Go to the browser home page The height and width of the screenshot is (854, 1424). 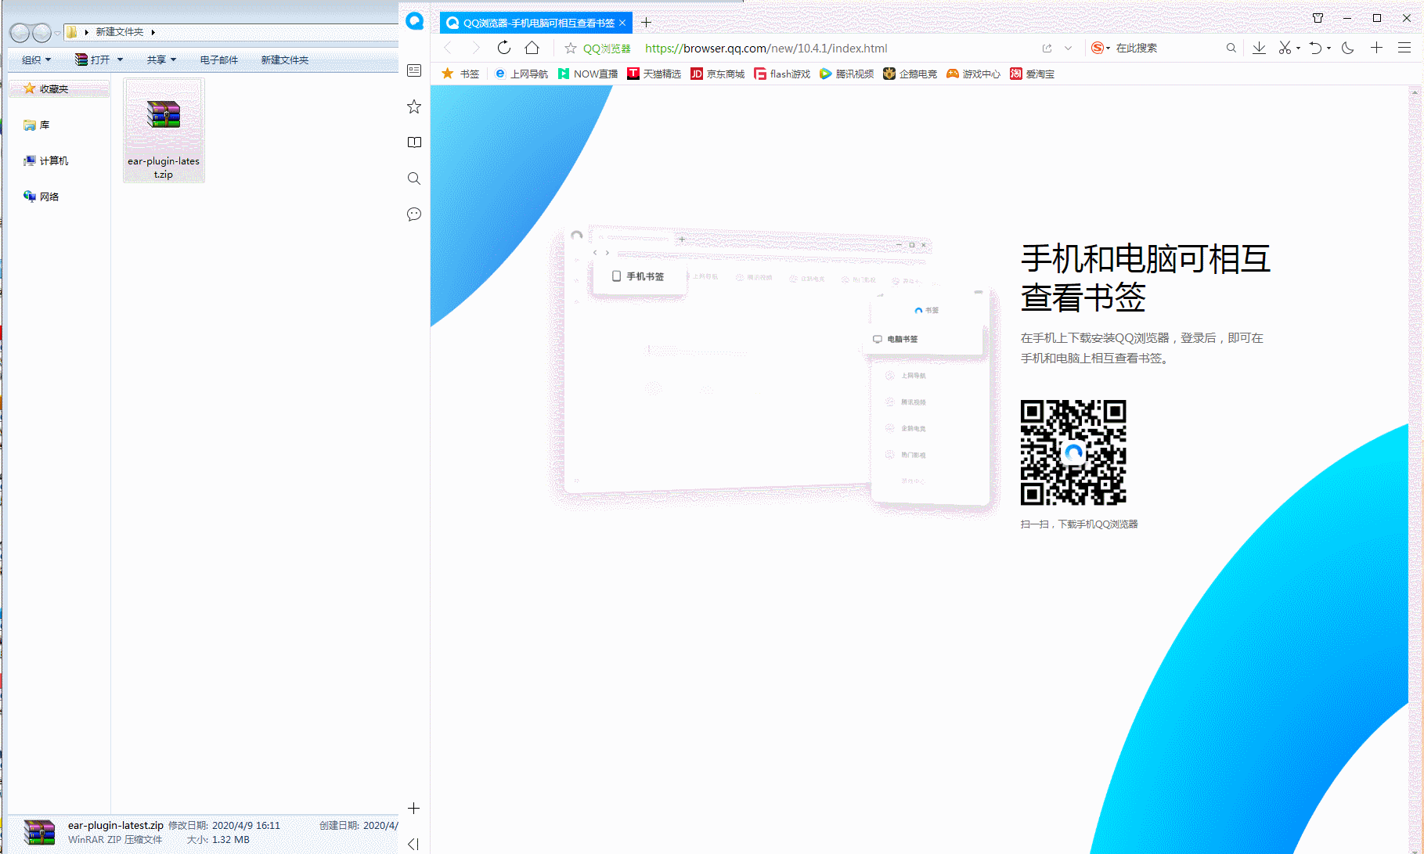[x=532, y=48]
